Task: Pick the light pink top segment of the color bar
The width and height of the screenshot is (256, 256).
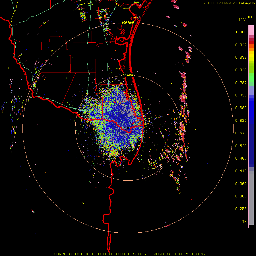Action: pyautogui.click(x=251, y=30)
